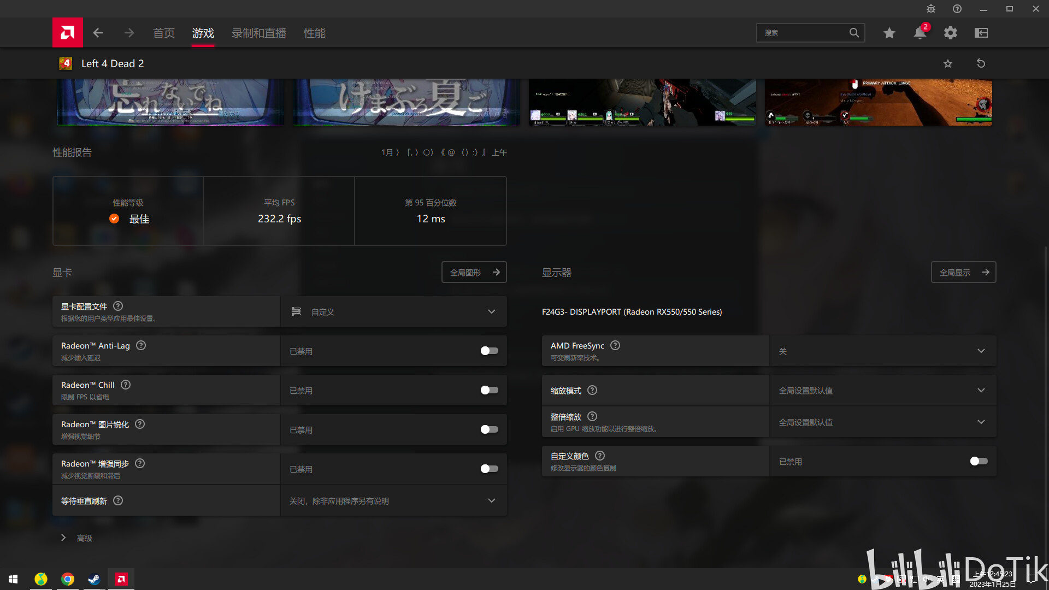This screenshot has height=590, width=1049.
Task: Switch to 首页 tab
Action: click(164, 33)
